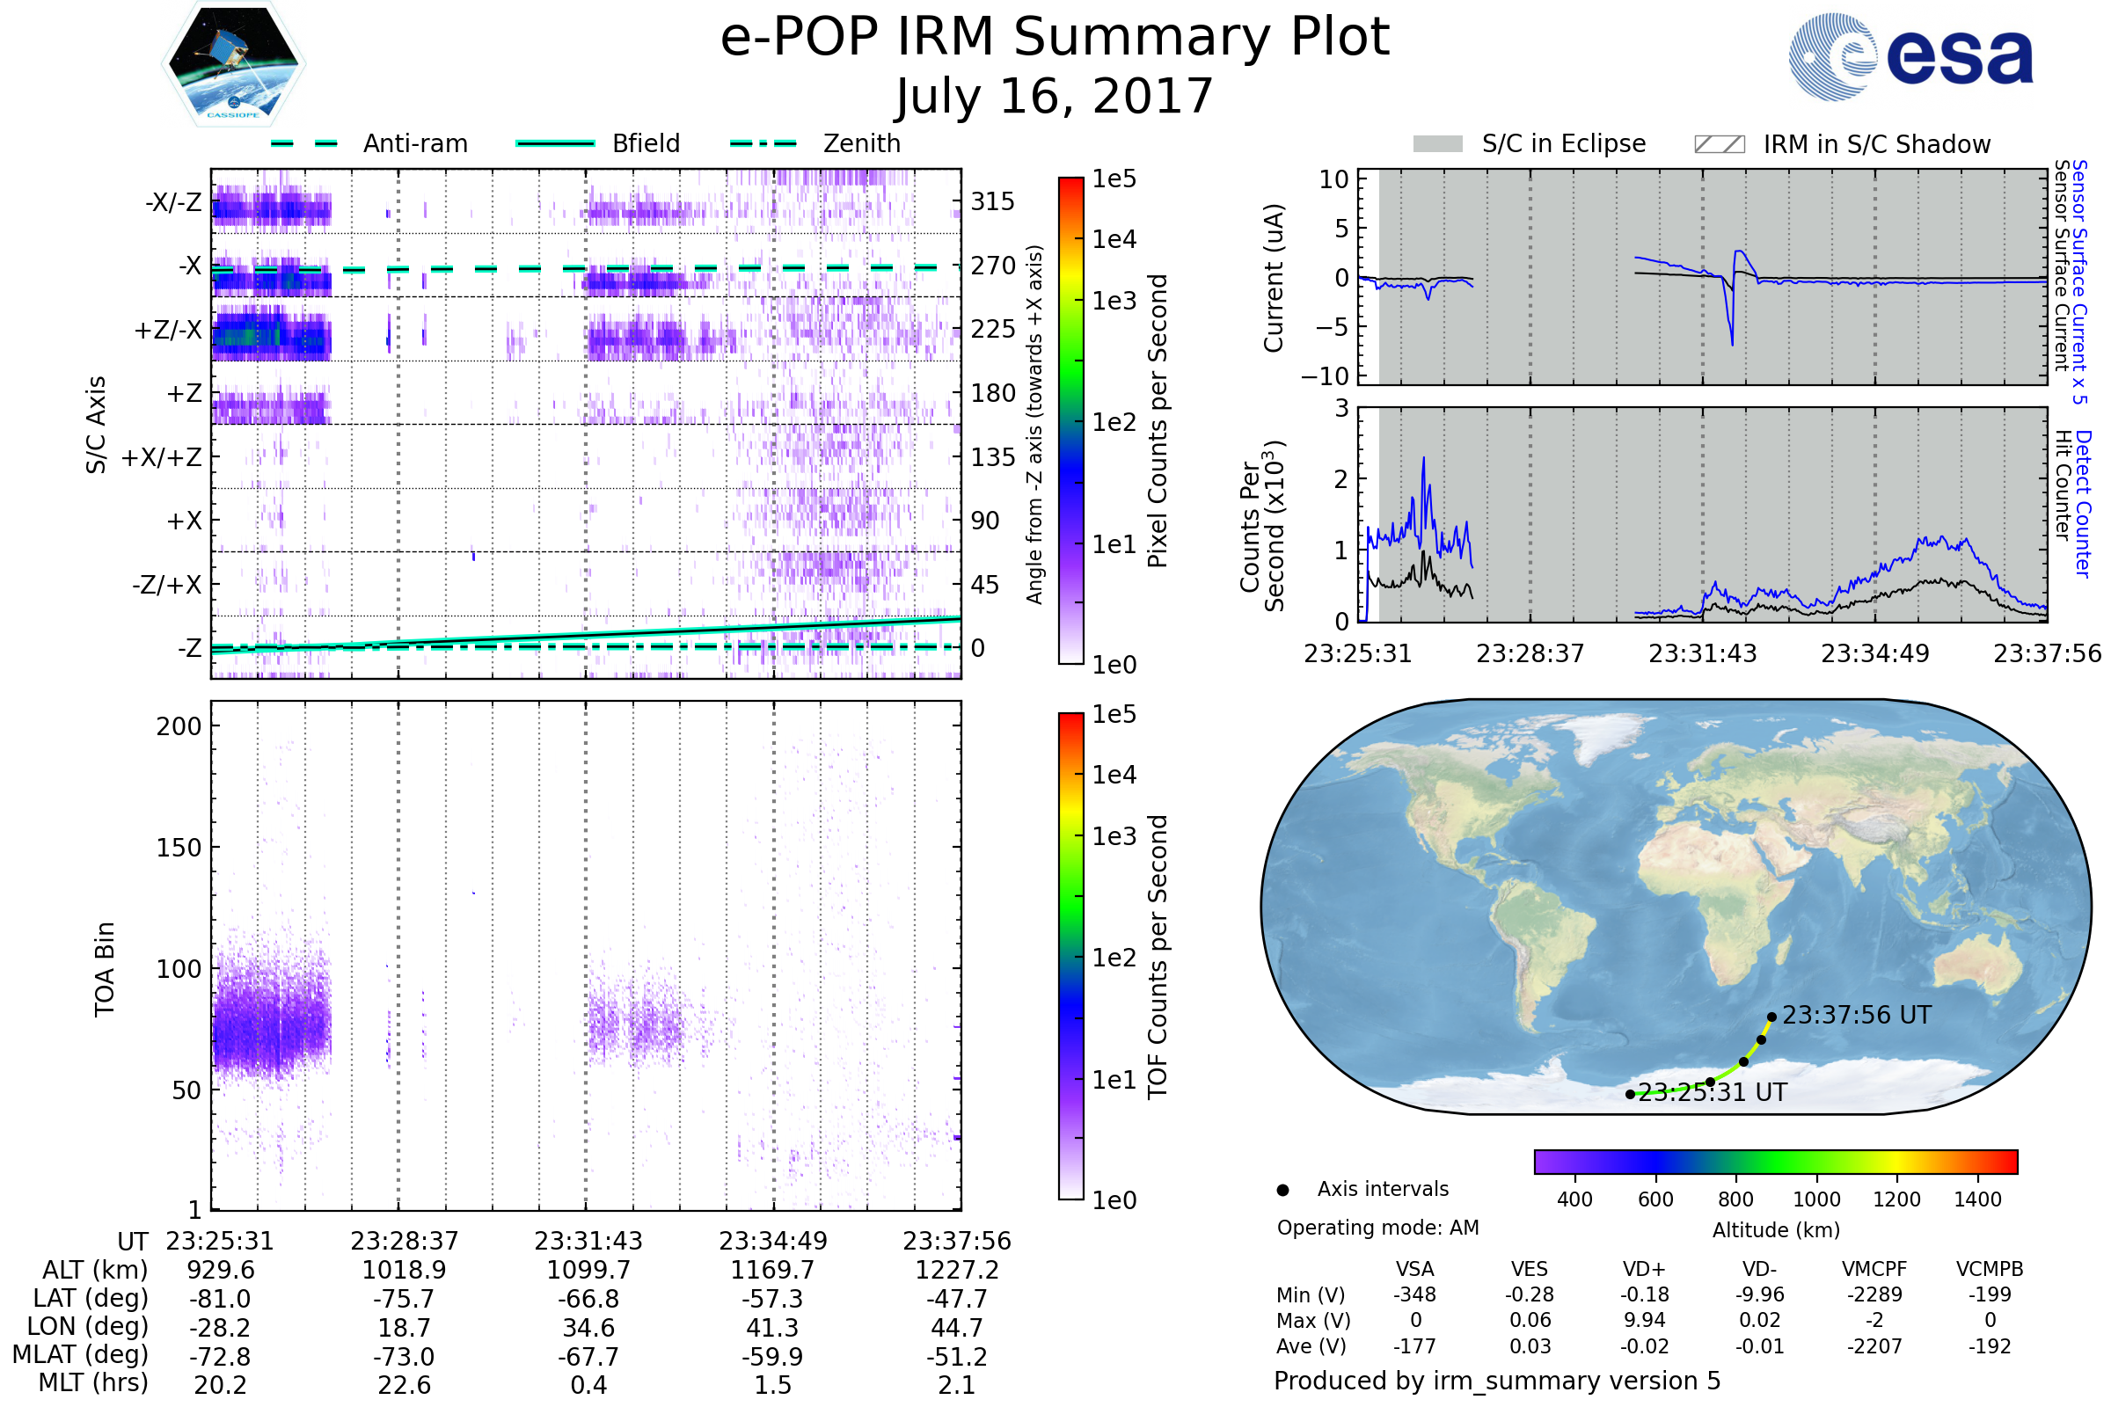
Task: Click the Pixel Counts per Second colorbar
Action: click(1070, 421)
